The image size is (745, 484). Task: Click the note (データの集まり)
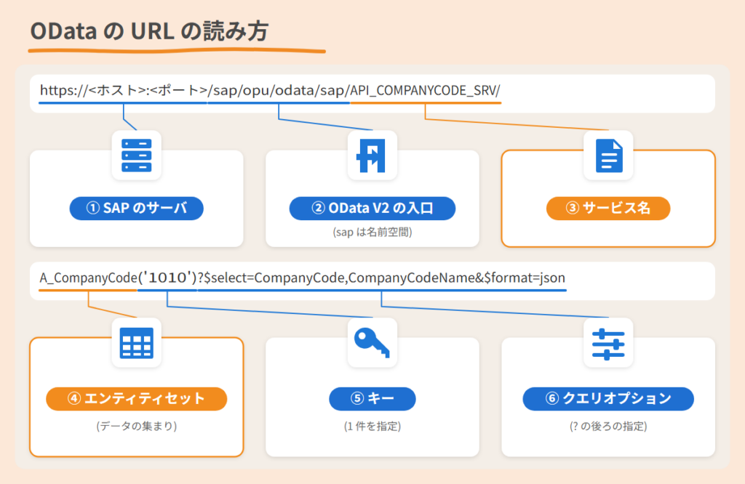pyautogui.click(x=136, y=426)
